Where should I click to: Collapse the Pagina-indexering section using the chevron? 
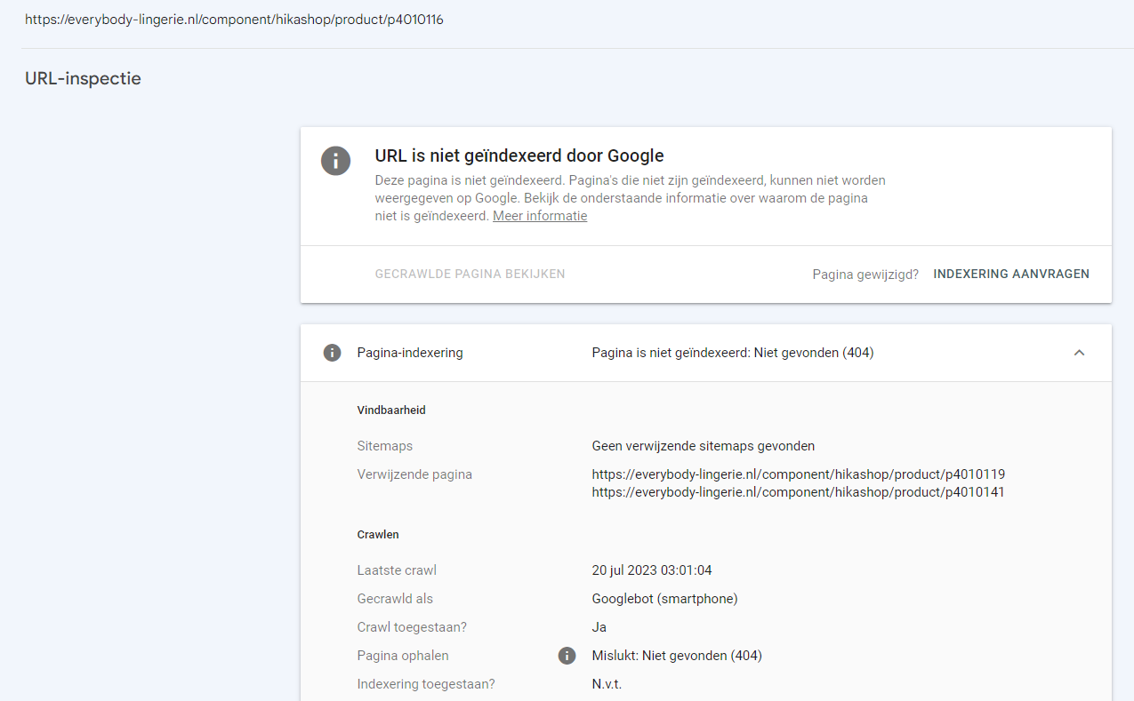1079,353
